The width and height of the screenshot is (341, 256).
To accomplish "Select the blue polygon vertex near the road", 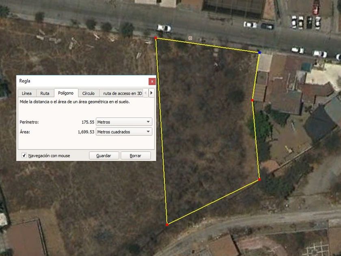I will click(x=259, y=52).
